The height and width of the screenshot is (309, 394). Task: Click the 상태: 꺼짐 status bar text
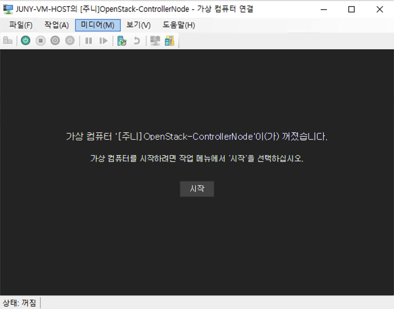pos(19,303)
